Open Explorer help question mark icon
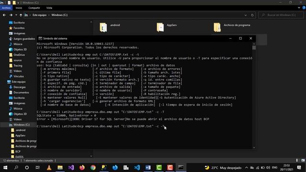The image size is (306, 172). click(304, 8)
